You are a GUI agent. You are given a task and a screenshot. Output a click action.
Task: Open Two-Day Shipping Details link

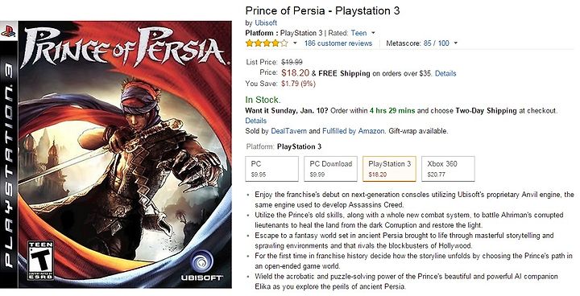[255, 121]
